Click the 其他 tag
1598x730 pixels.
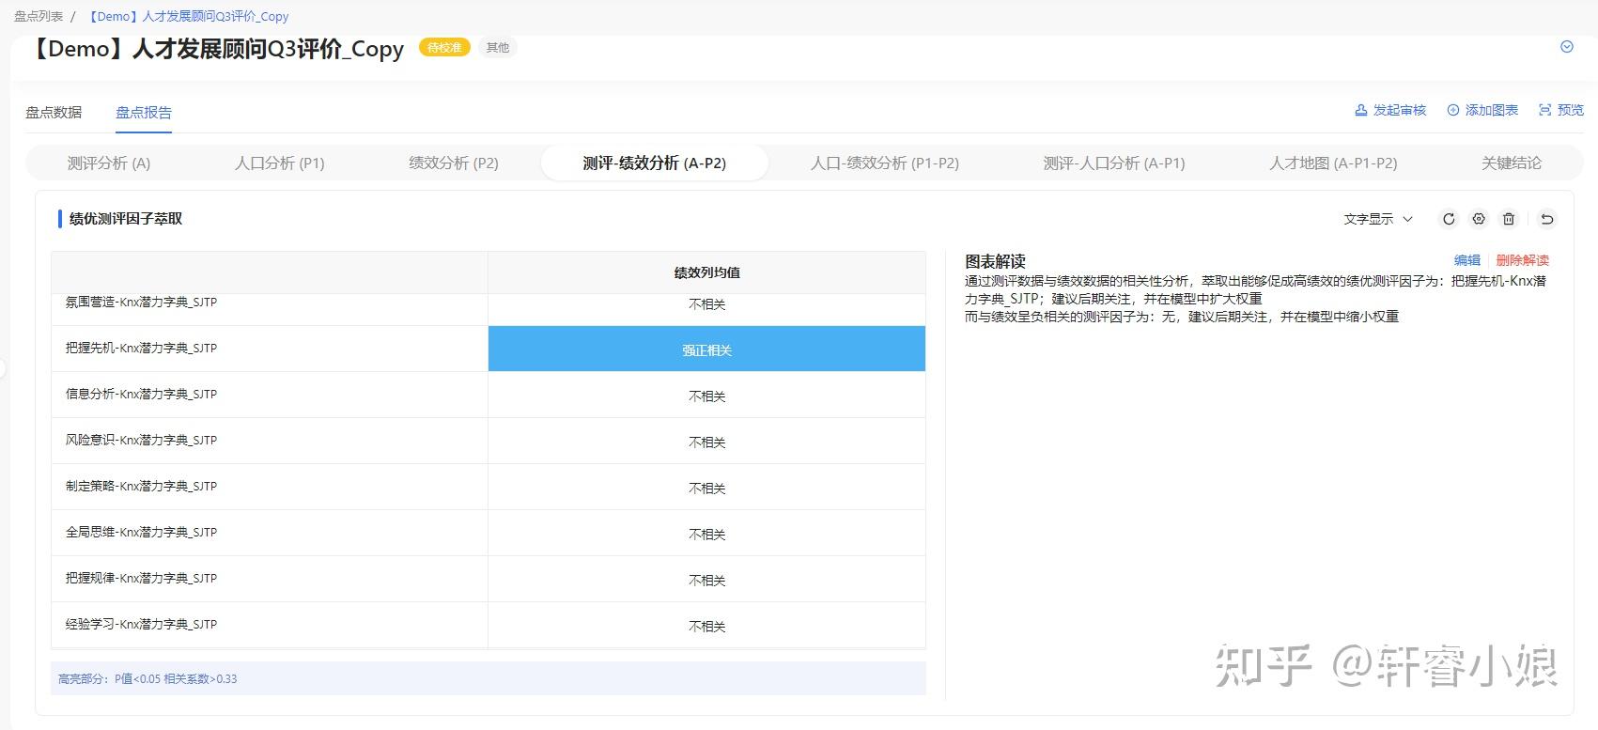tap(498, 47)
